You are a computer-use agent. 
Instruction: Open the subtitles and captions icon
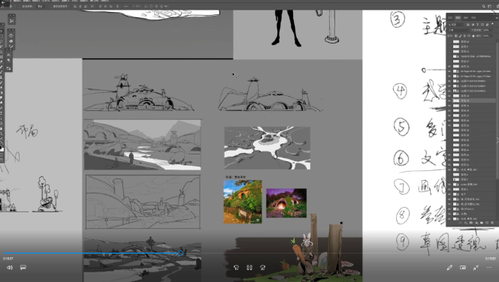pos(23,268)
